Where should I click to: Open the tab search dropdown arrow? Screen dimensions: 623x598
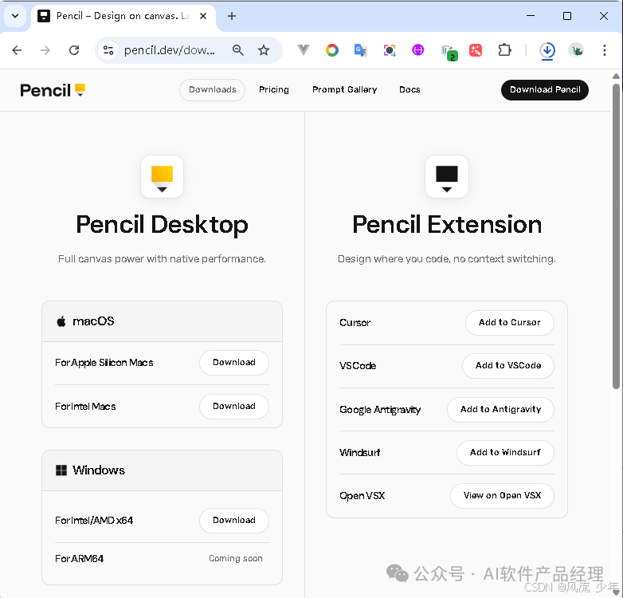coord(15,16)
